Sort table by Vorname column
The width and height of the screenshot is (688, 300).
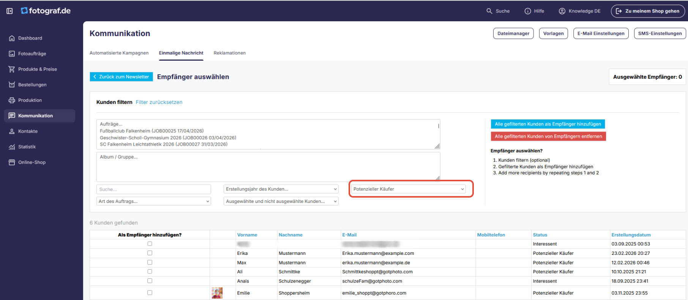coord(247,235)
